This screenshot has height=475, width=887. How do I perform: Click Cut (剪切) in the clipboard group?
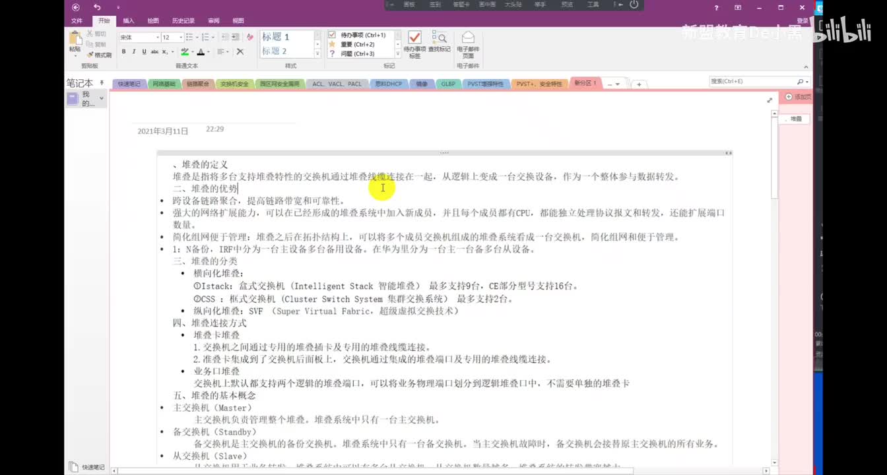(96, 34)
